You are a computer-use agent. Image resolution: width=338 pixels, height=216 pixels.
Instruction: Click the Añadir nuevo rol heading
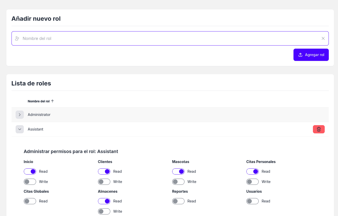click(x=36, y=19)
